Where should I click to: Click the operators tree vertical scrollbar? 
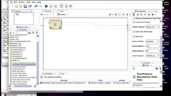point(38,60)
